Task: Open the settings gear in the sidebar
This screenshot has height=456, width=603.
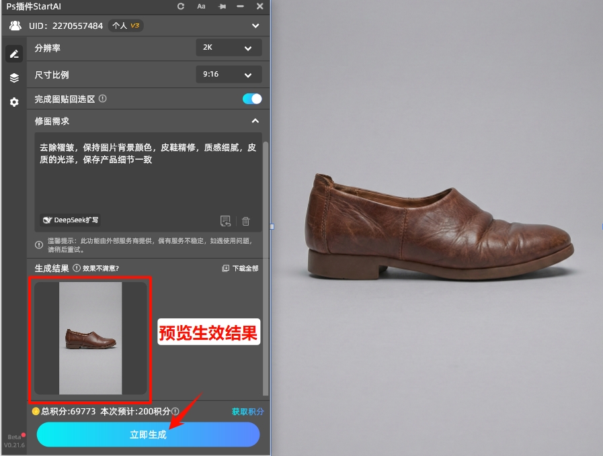Action: click(13, 102)
